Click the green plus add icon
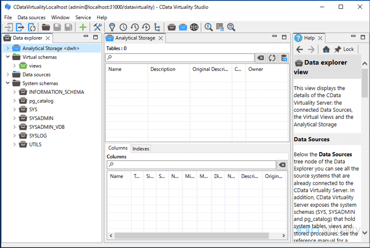The height and width of the screenshot is (248, 370). point(83,27)
